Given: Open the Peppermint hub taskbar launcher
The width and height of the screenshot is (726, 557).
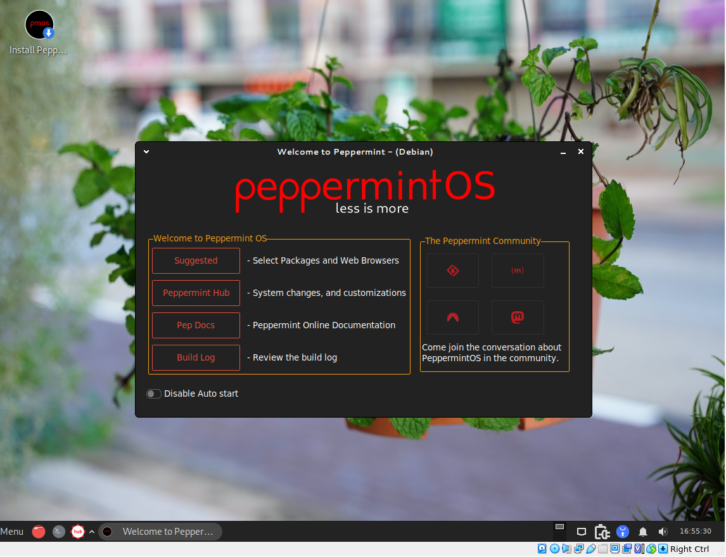Looking at the screenshot, I should pos(78,532).
